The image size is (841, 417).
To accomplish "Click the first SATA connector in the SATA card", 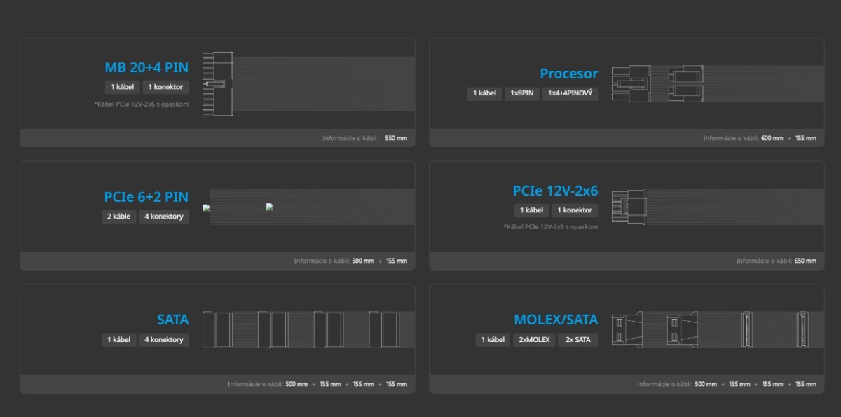I will (217, 329).
